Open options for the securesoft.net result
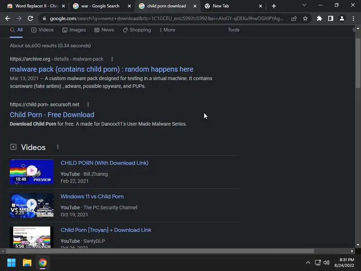The width and height of the screenshot is (361, 271). (88, 104)
